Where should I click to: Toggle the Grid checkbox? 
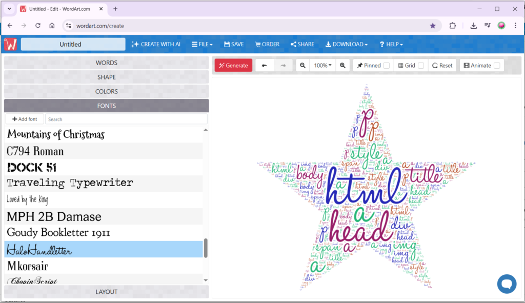[421, 66]
